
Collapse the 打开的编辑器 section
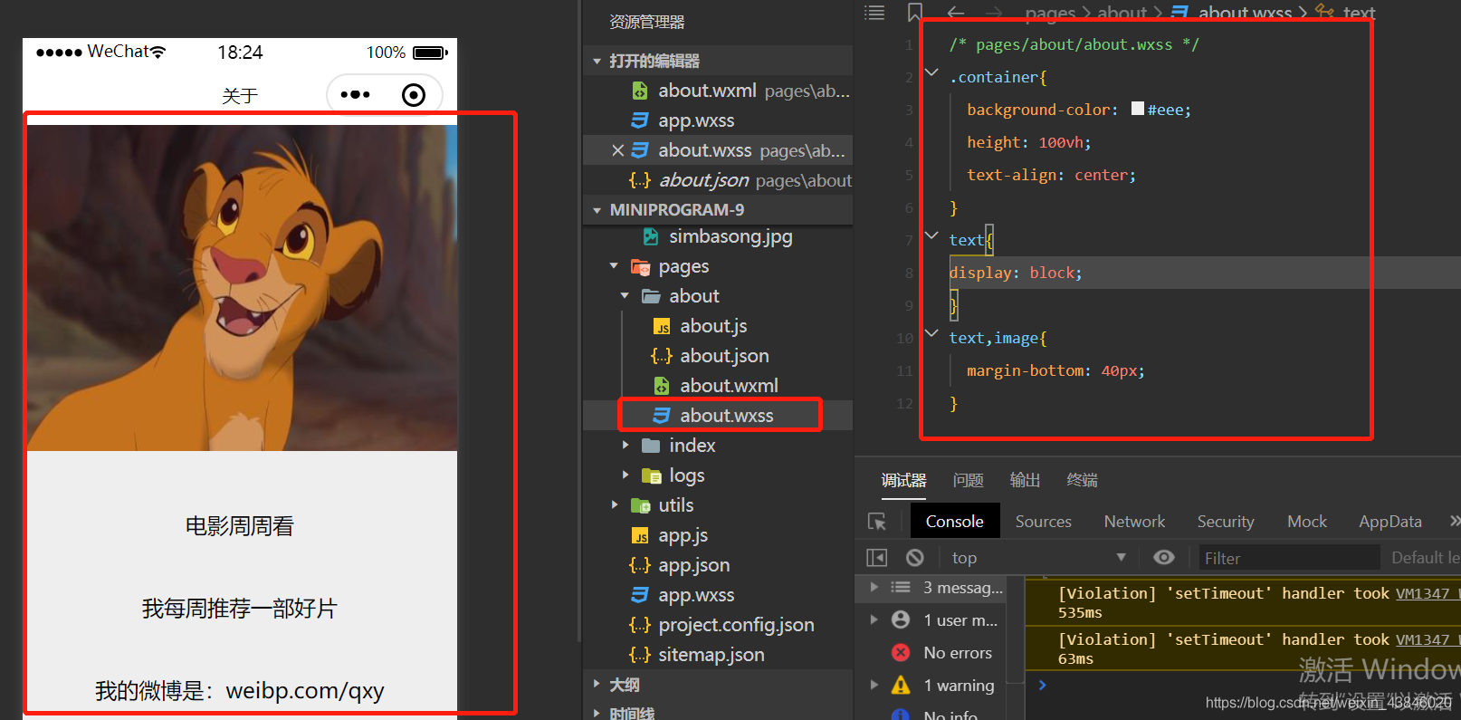pos(597,62)
